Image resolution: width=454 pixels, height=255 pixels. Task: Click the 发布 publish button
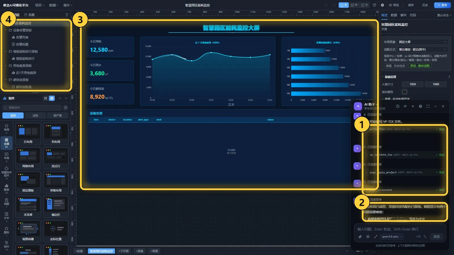pyautogui.click(x=442, y=5)
